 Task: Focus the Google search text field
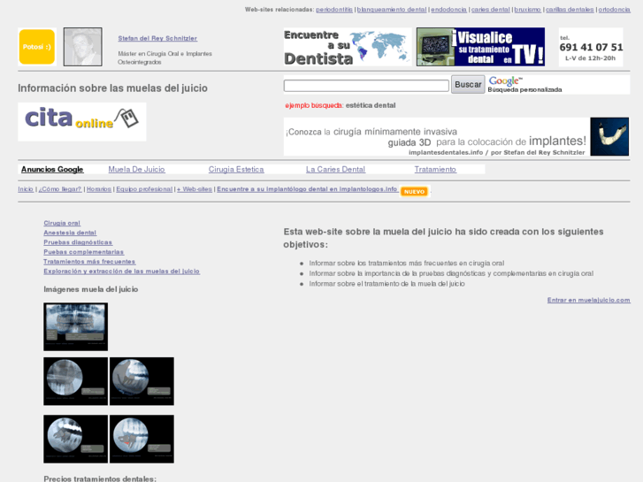[x=366, y=85]
